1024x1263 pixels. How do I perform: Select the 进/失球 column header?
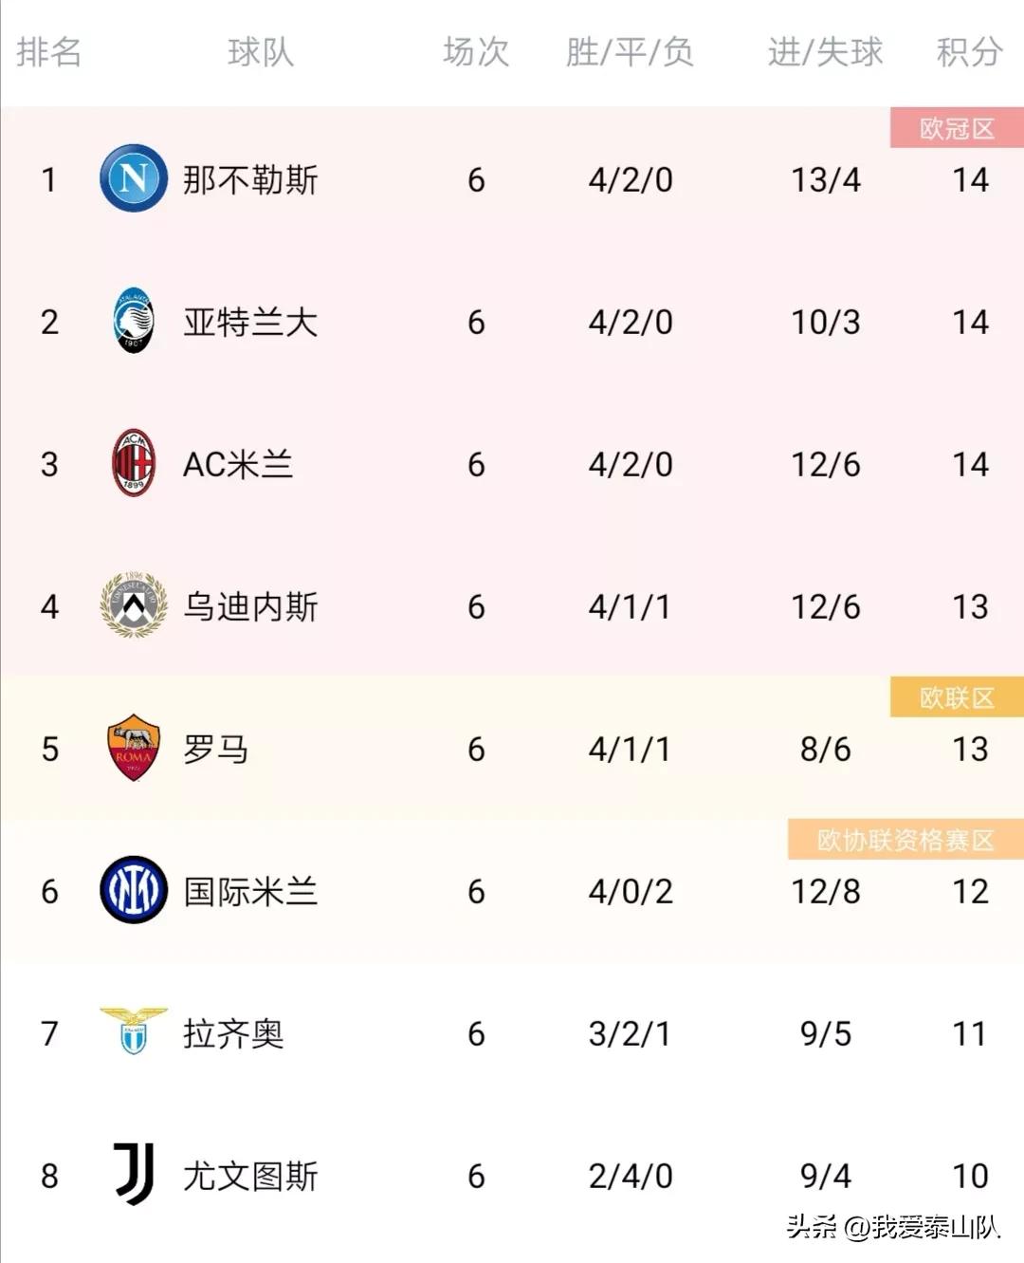coord(825,52)
